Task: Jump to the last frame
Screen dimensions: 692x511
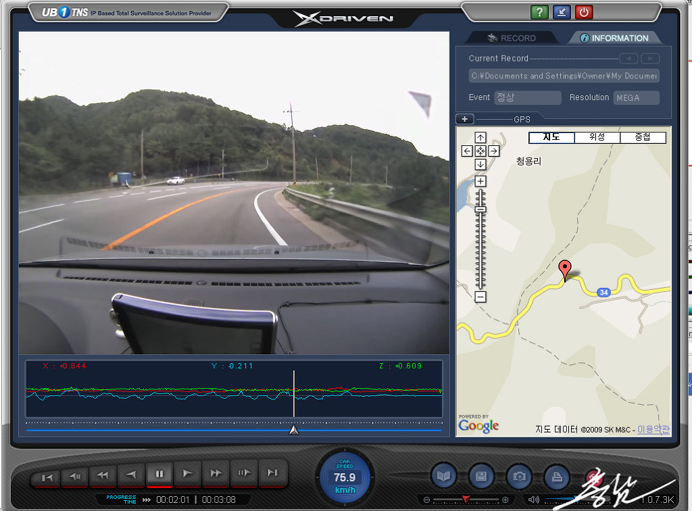Action: click(x=273, y=473)
